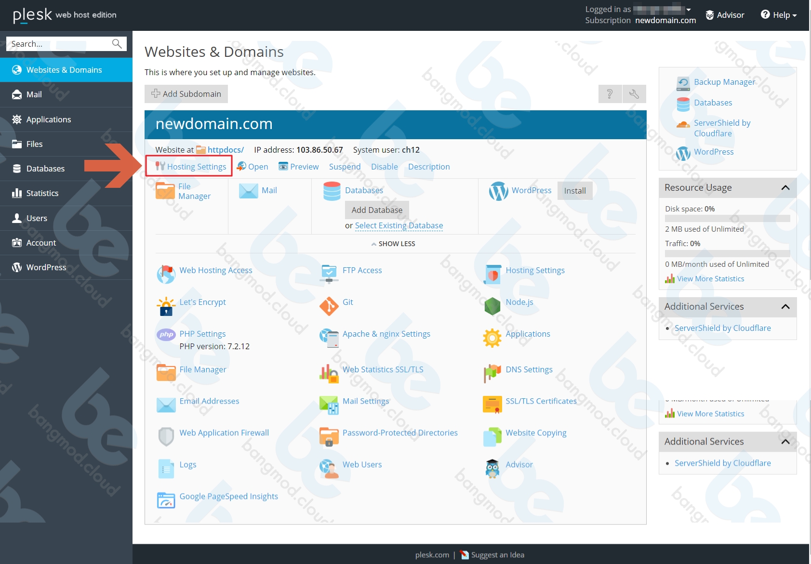Viewport: 811px width, 564px height.
Task: Click the Add Database button
Action: coord(377,210)
